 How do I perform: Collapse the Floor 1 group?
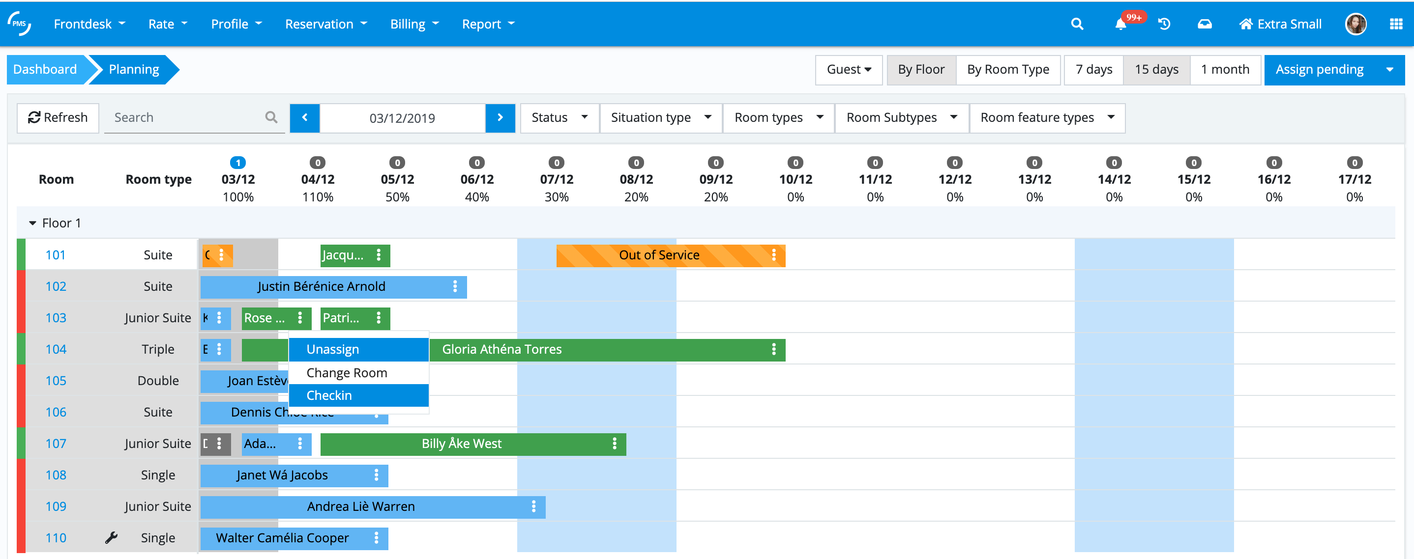[x=32, y=224]
